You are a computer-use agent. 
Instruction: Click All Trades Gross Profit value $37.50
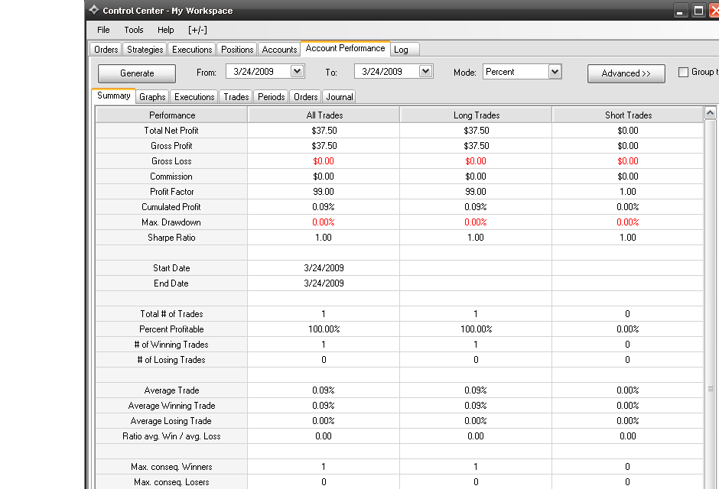tap(324, 146)
